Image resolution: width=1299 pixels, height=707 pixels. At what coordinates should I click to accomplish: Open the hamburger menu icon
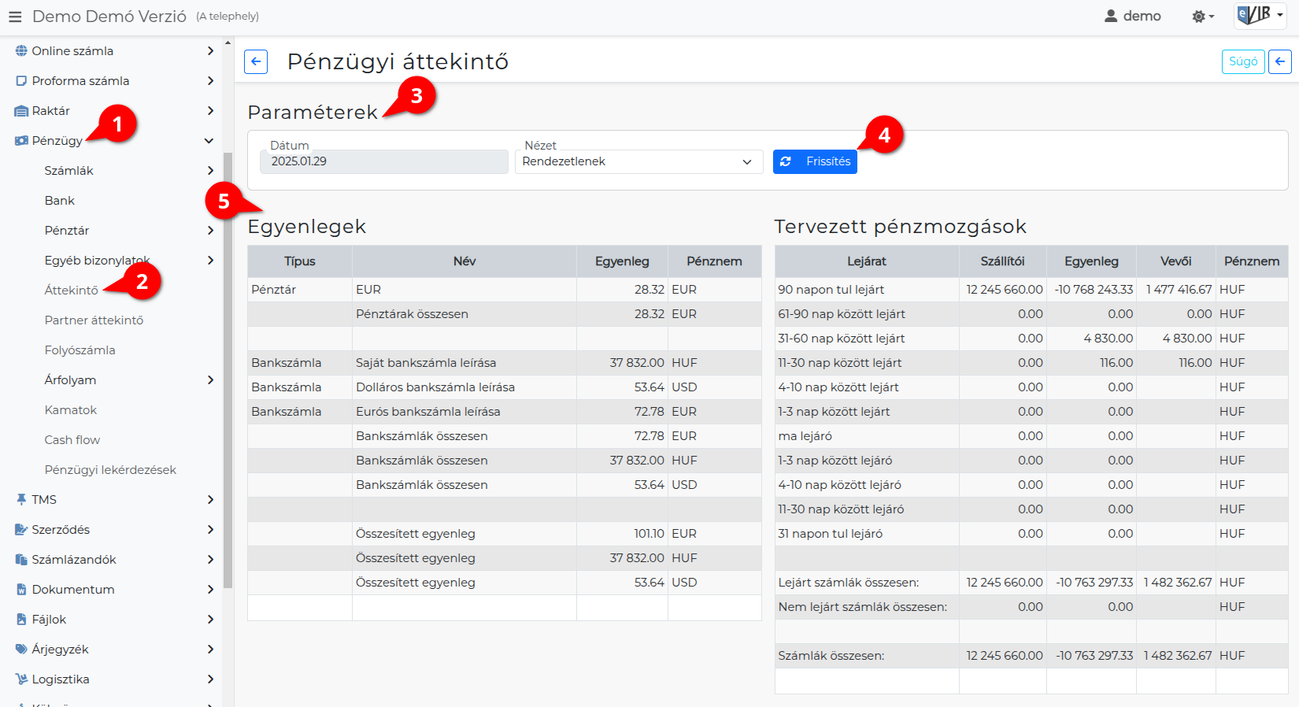[x=15, y=17]
